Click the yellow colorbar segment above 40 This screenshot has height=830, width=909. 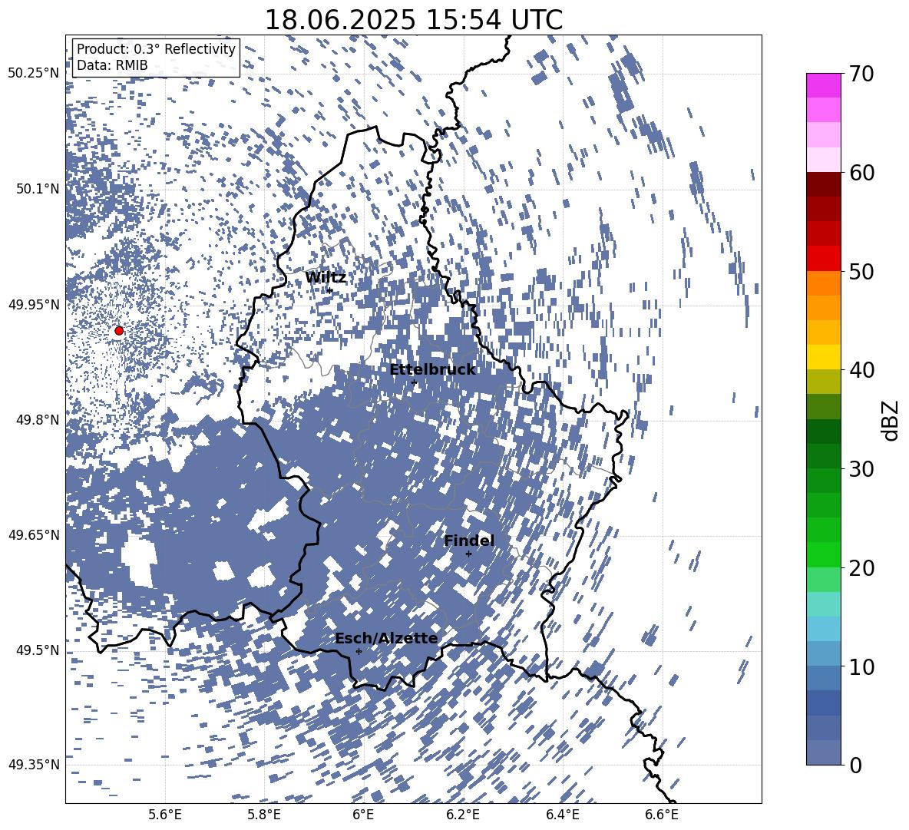(x=823, y=357)
